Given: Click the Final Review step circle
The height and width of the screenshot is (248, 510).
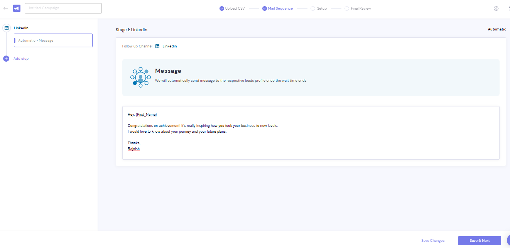Looking at the screenshot, I should point(347,8).
